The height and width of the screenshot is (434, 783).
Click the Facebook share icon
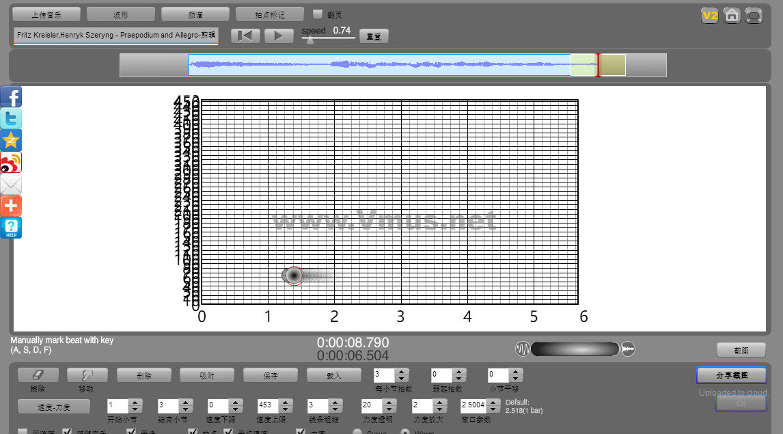click(x=11, y=97)
